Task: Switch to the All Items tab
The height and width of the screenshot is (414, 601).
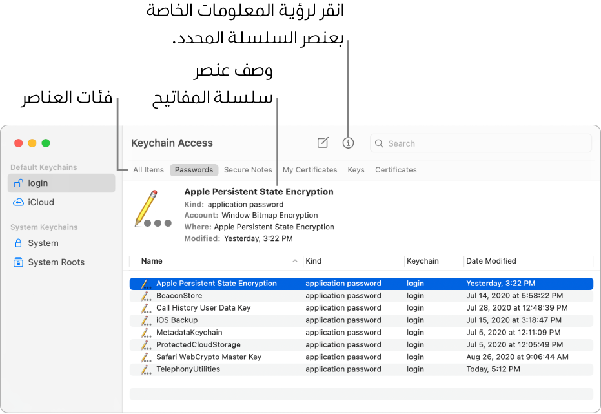Action: [x=148, y=170]
